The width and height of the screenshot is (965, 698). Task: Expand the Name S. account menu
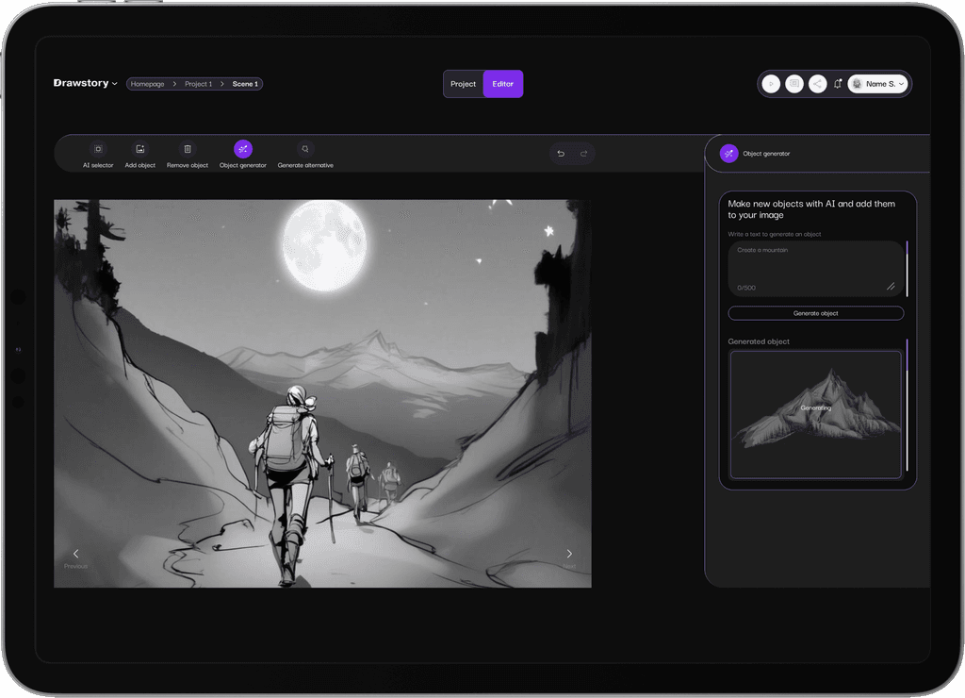[877, 83]
